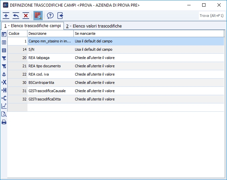The image size is (227, 180).
Task: Click the add new record plus icon
Action: point(6,16)
